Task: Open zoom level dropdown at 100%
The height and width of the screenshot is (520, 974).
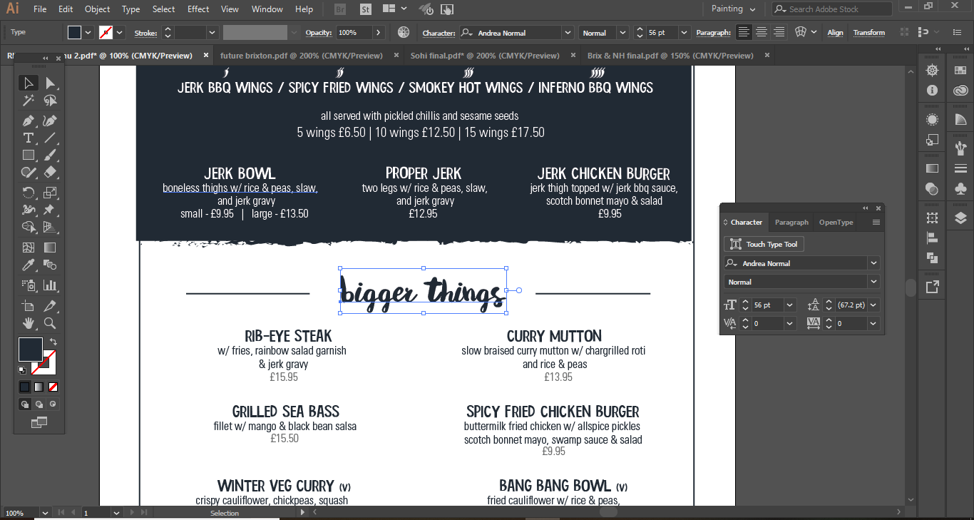Action: (x=45, y=512)
